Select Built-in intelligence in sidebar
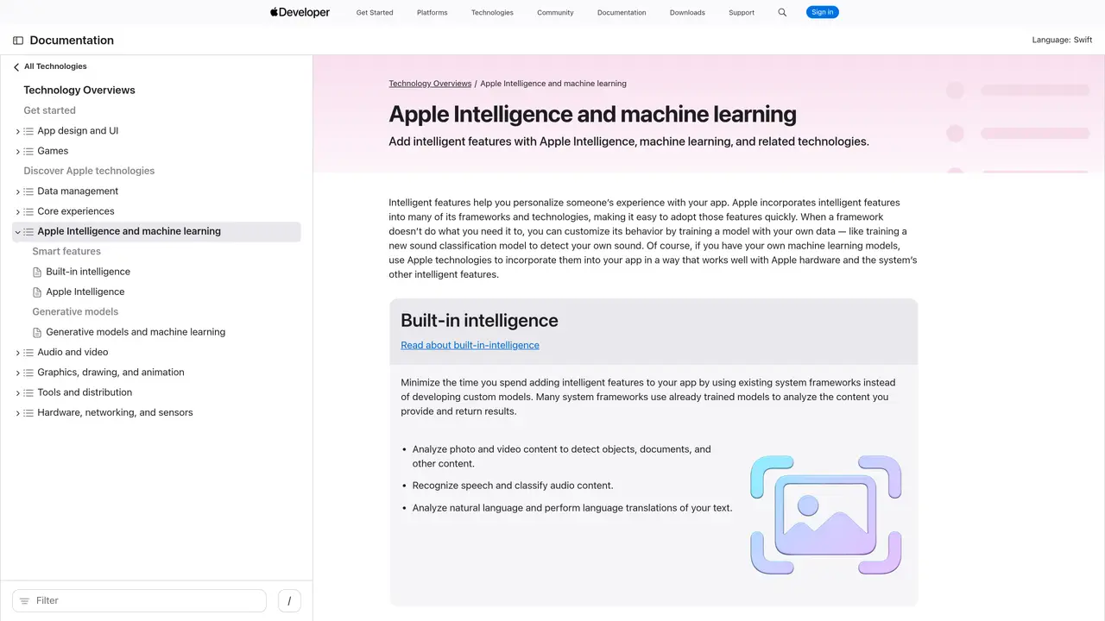1105x621 pixels. pos(88,272)
